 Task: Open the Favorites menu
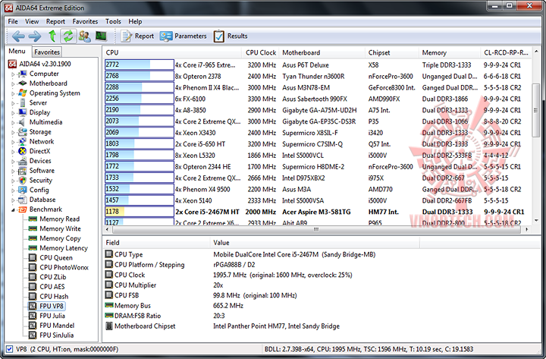[85, 21]
